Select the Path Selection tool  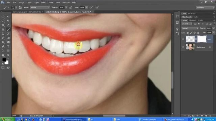click(x=3, y=51)
